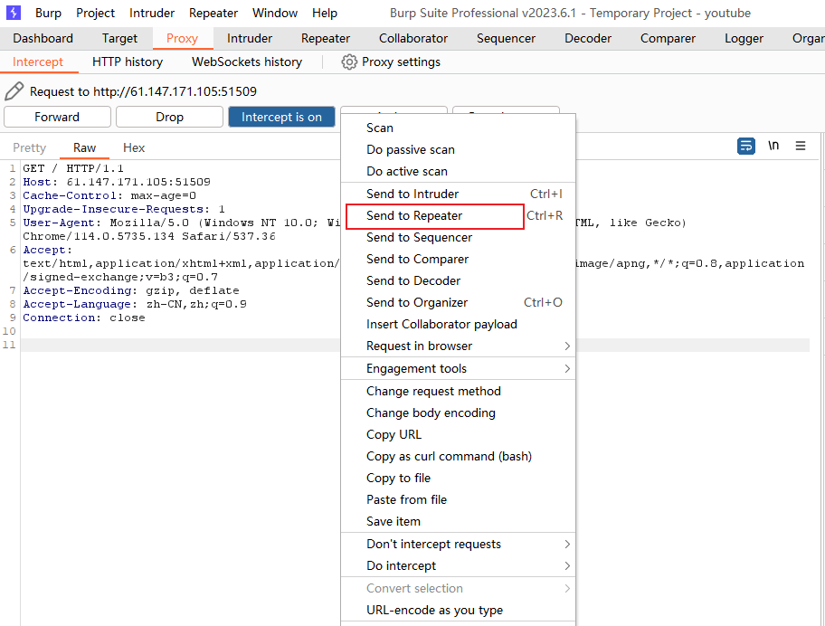Screen dimensions: 825x626
Task: Toggle show non-printable characters \n icon
Action: (x=773, y=146)
